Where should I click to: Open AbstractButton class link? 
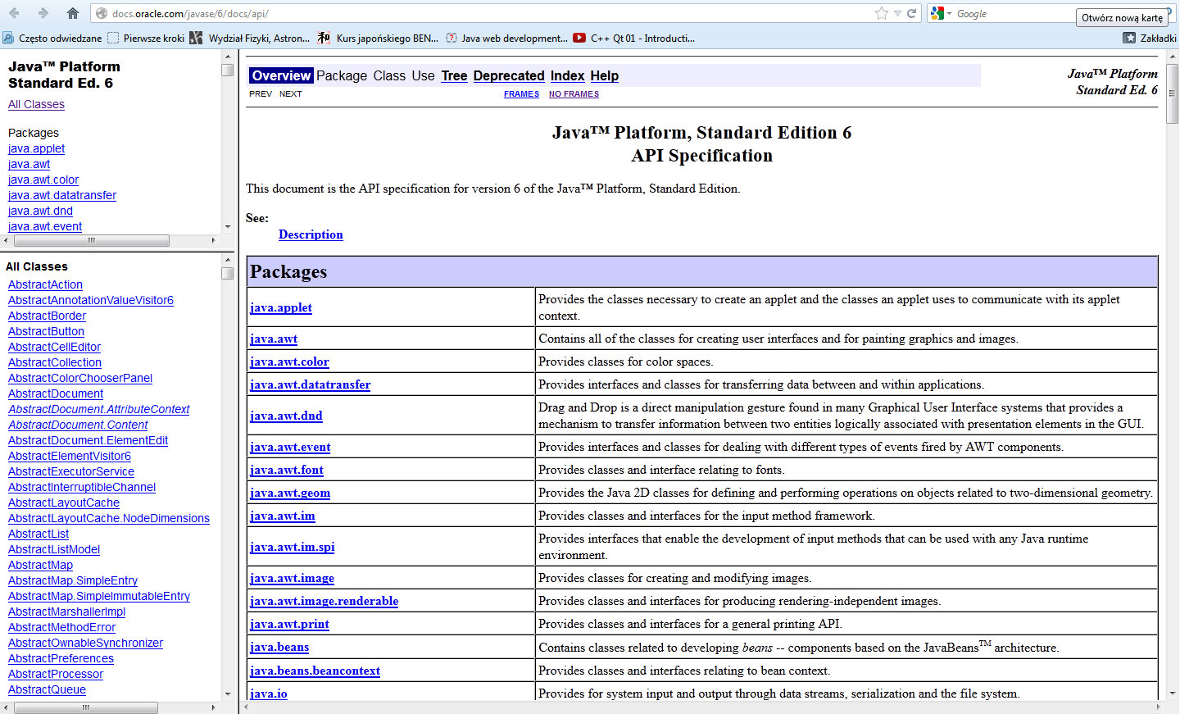[46, 331]
